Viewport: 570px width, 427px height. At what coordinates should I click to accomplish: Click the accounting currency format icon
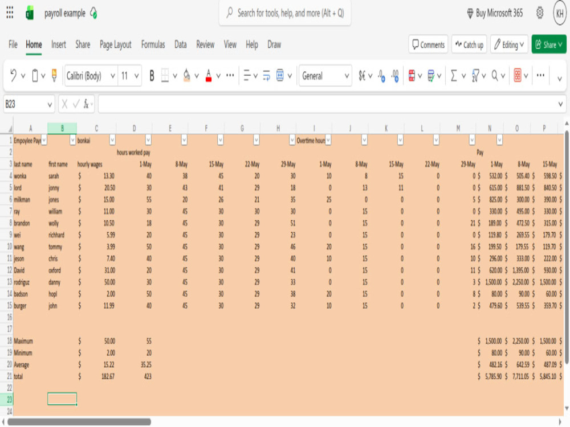(x=362, y=76)
